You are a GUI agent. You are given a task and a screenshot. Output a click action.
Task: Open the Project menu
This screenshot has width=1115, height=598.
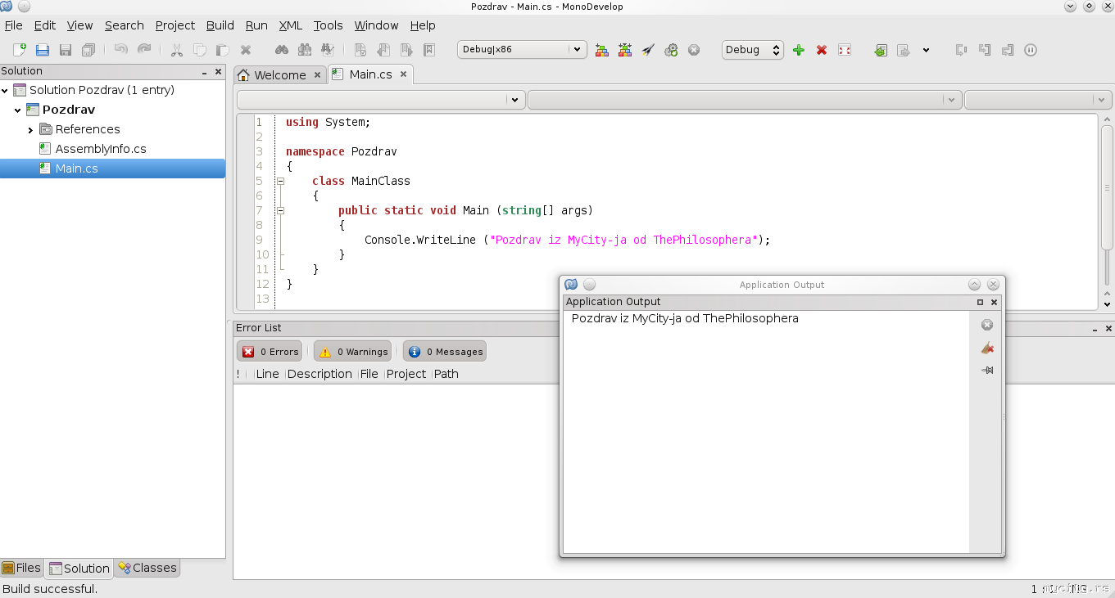click(175, 25)
